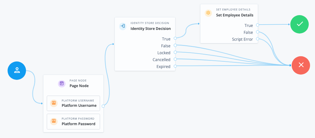The width and height of the screenshot is (315, 138).
Task: Click the Script Error outcome connector
Action: coord(258,39)
